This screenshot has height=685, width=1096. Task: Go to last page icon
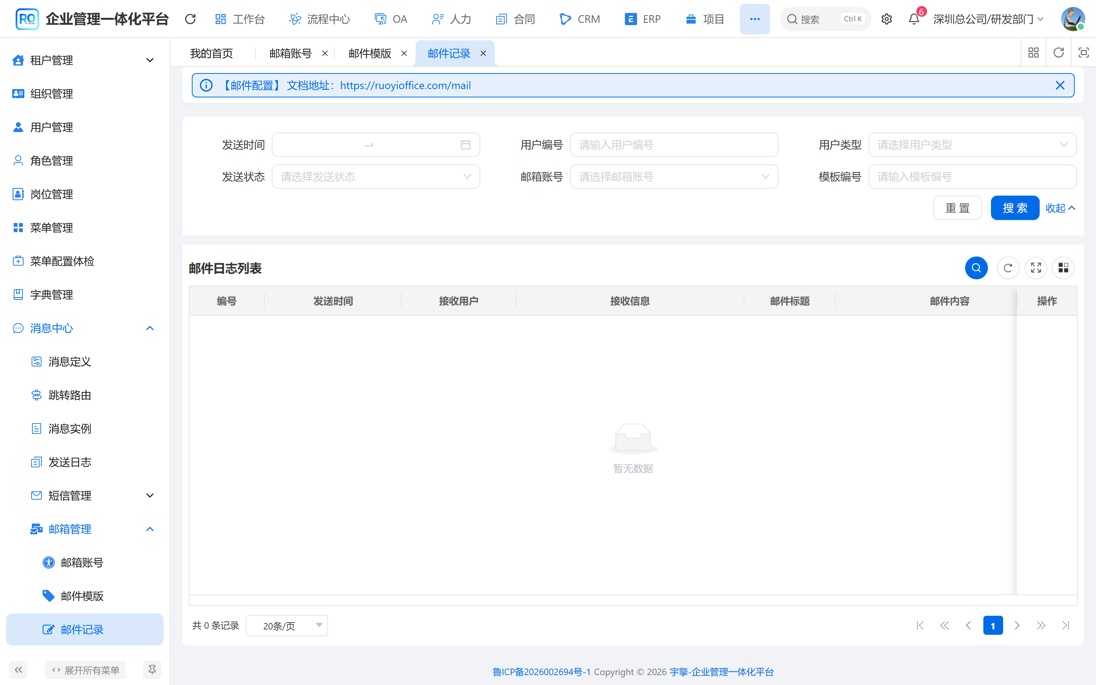click(1066, 625)
